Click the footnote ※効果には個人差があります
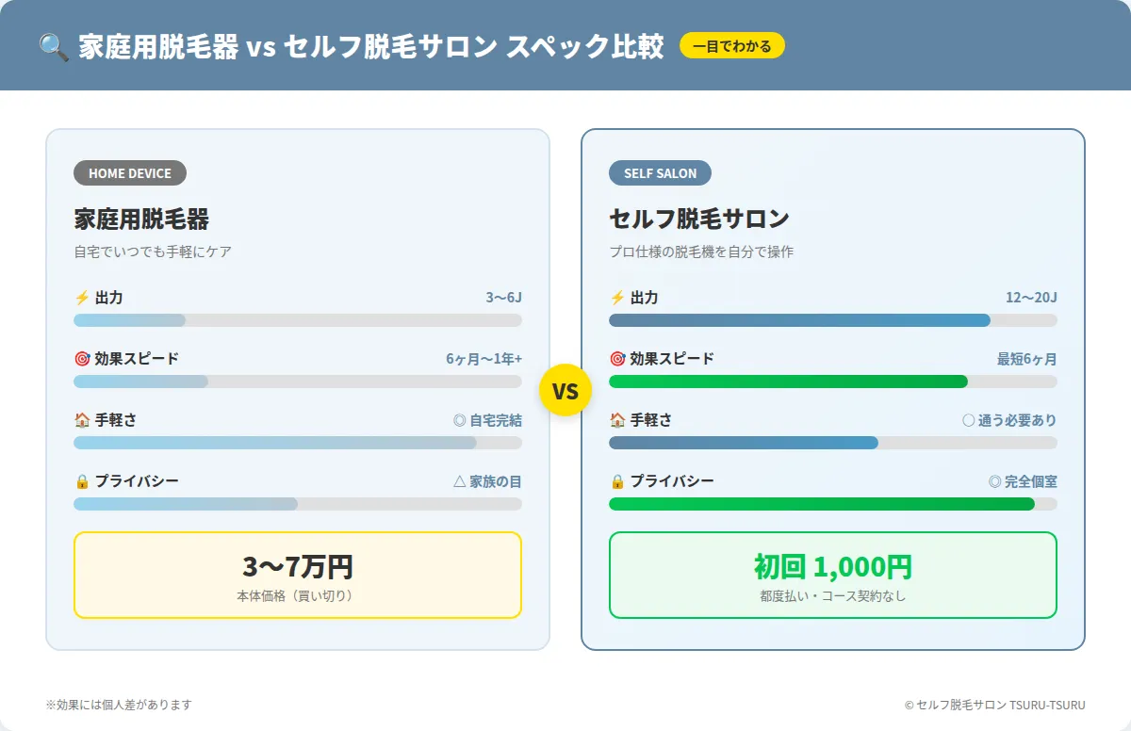Screen dimensions: 1131x731 coord(119,705)
